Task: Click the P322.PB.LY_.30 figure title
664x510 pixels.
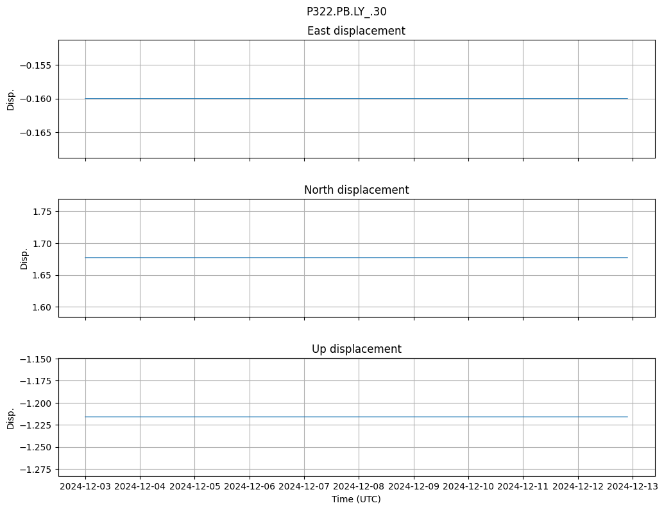Action: click(346, 12)
